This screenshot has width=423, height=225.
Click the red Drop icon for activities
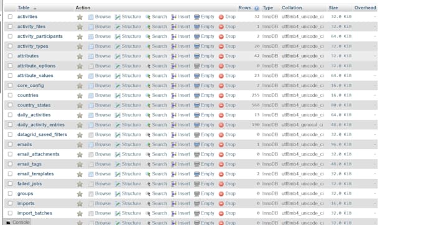point(221,17)
